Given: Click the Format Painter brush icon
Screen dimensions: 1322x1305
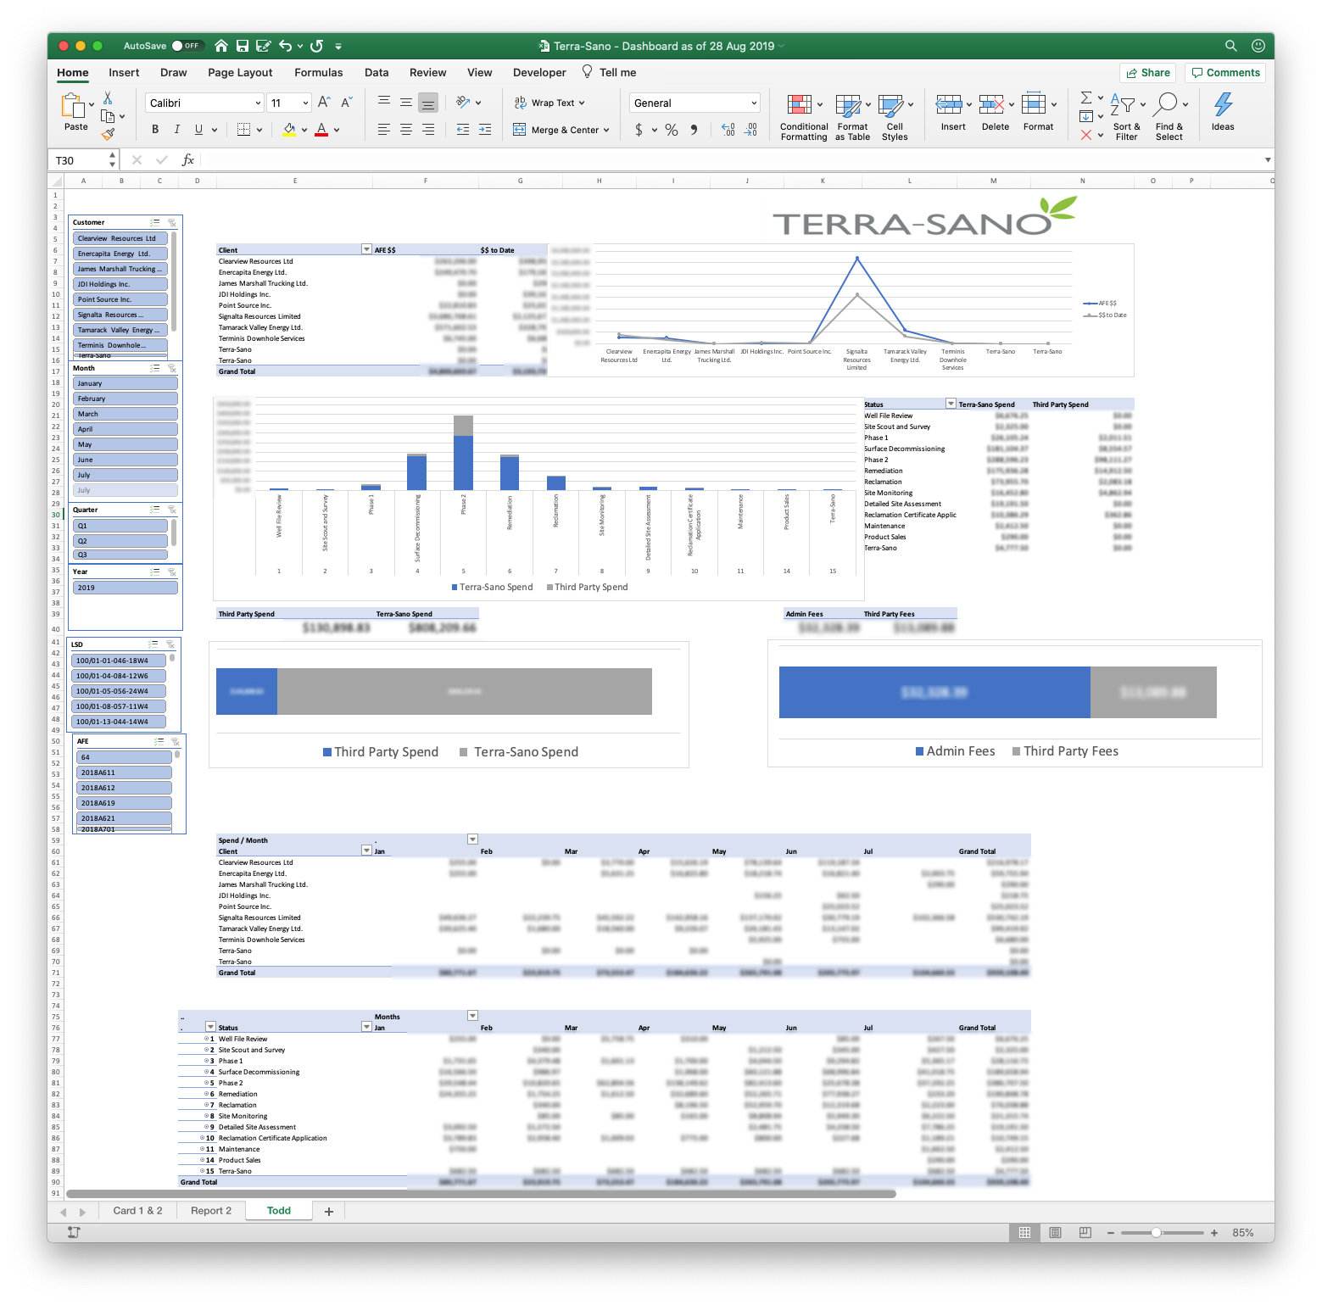Looking at the screenshot, I should tap(108, 134).
